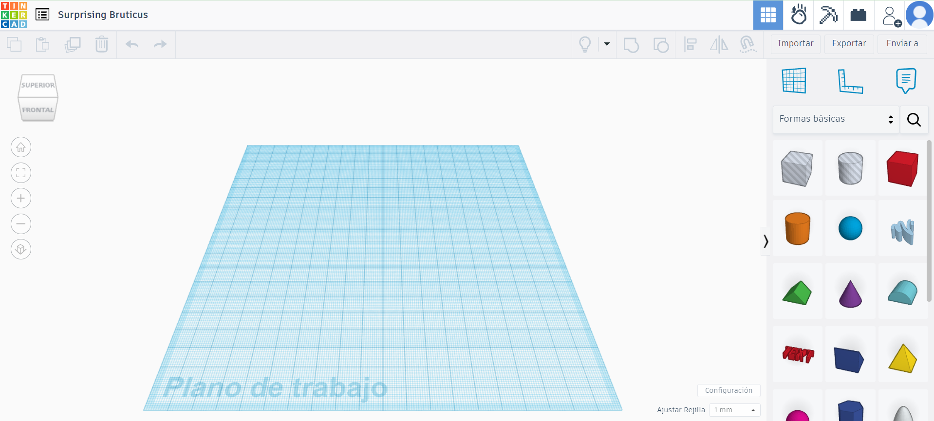Screen dimensions: 934x421
Task: Click the Cruise magnet icon
Action: [748, 44]
